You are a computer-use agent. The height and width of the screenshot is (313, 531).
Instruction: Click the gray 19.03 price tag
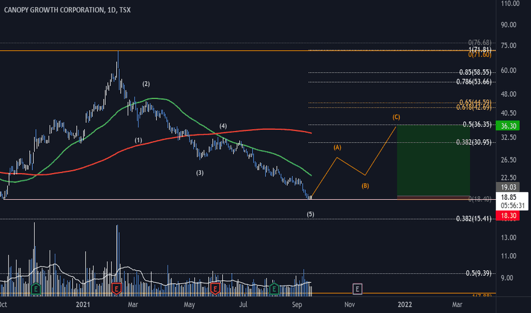point(507,187)
